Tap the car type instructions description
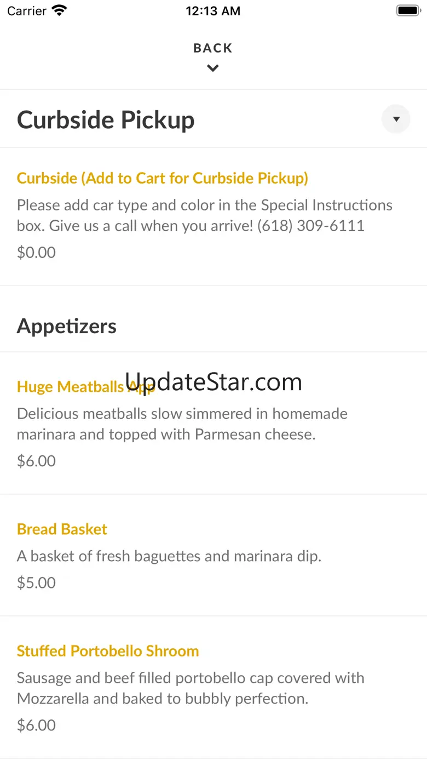Viewport: 427px width, 760px height. [204, 215]
